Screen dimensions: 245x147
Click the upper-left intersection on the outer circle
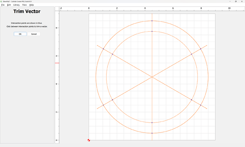click(x=103, y=49)
